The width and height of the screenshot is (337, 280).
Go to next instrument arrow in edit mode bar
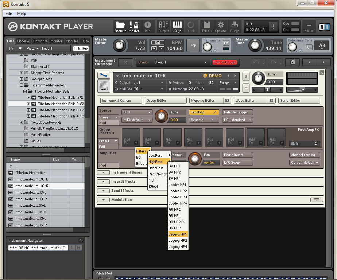pyautogui.click(x=323, y=62)
